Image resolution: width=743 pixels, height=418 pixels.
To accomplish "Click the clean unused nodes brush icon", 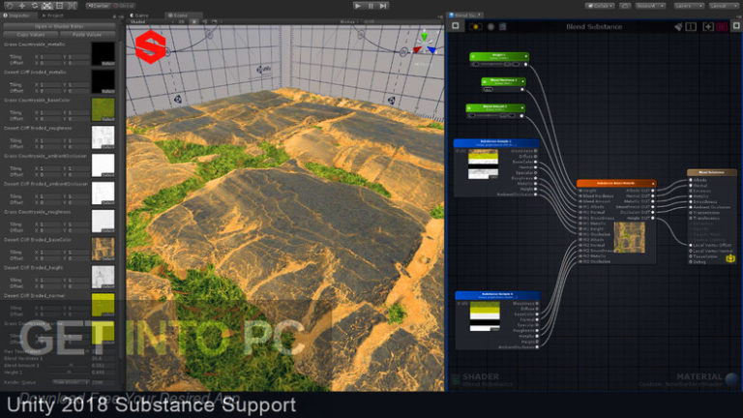I will (x=678, y=27).
